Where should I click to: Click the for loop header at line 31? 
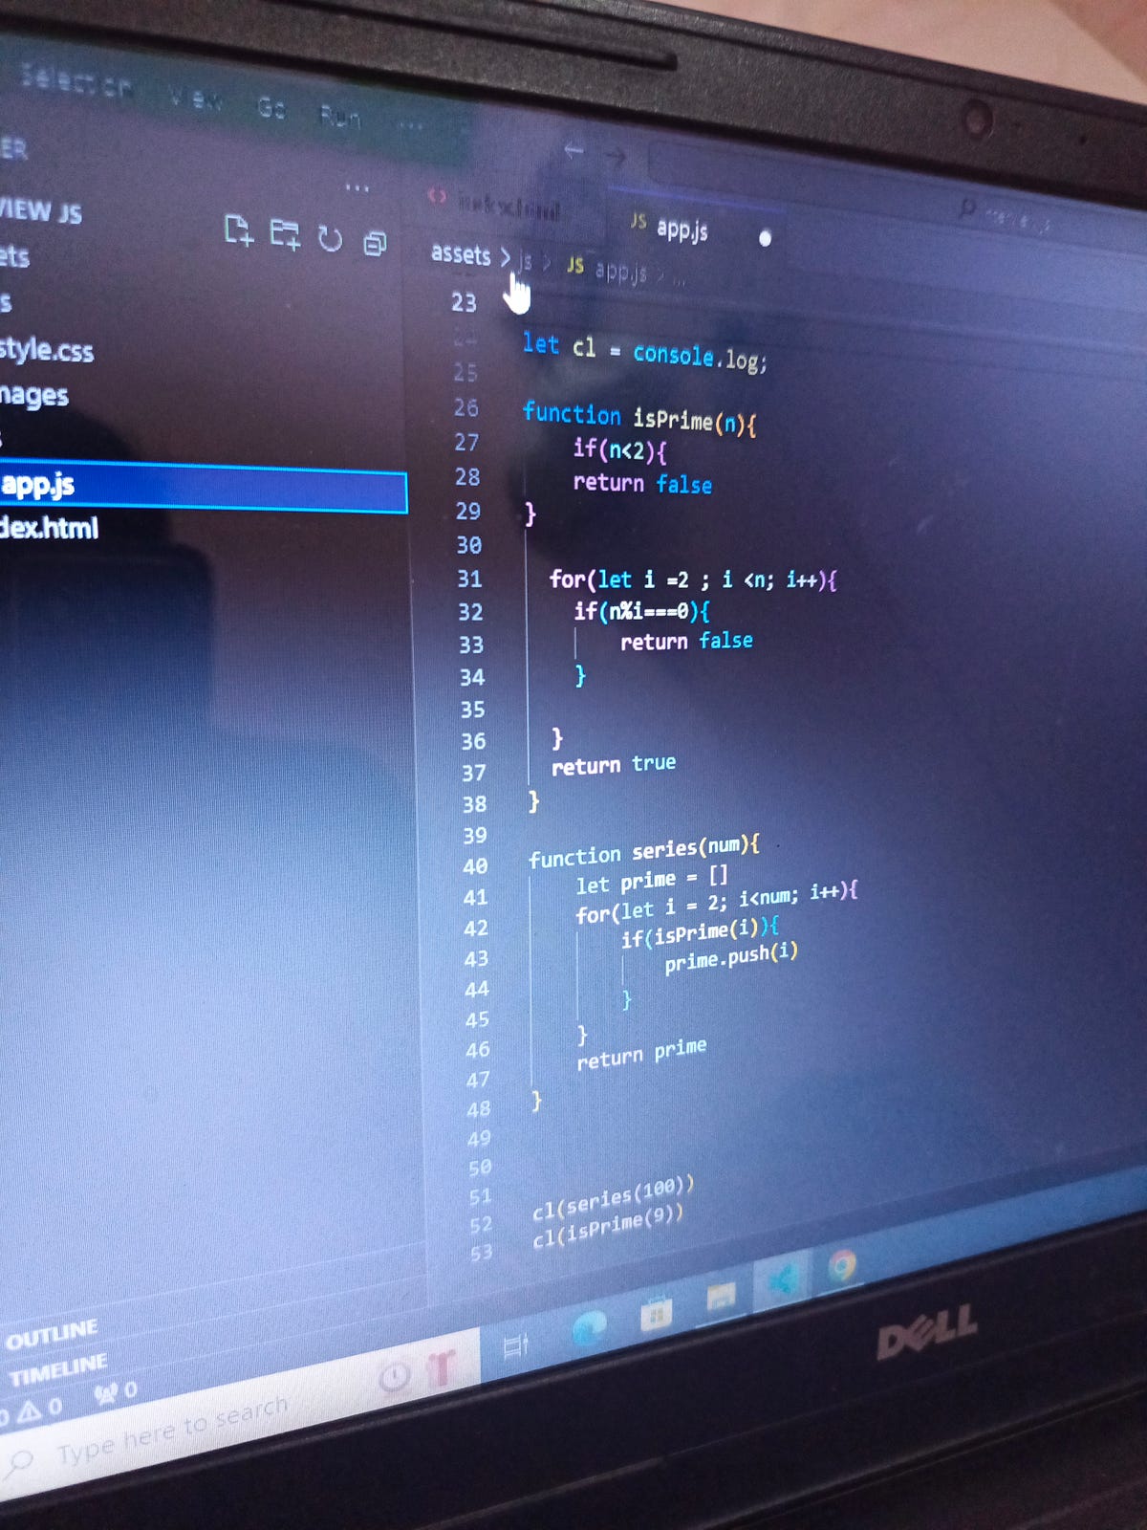click(693, 579)
